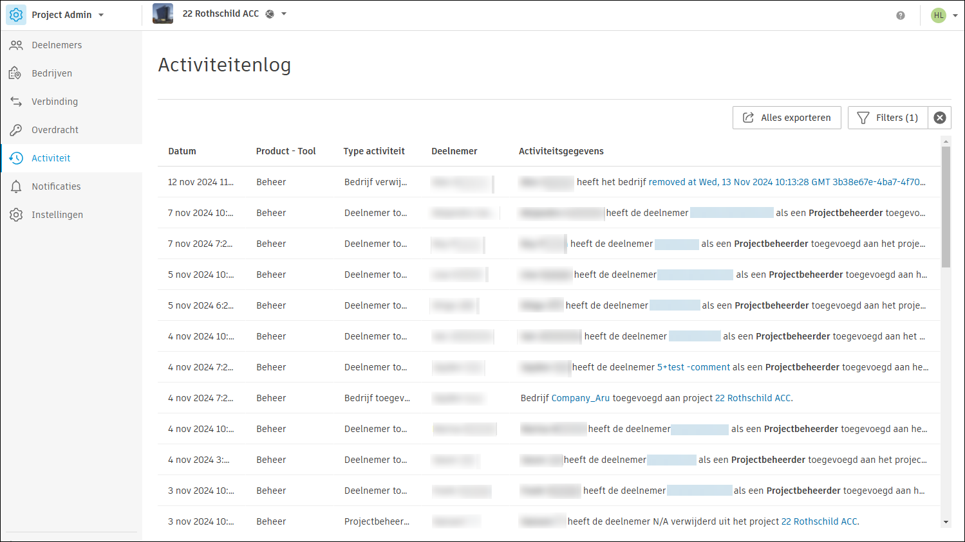Open the Filters (1) button
Image resolution: width=965 pixels, height=542 pixels.
(888, 118)
